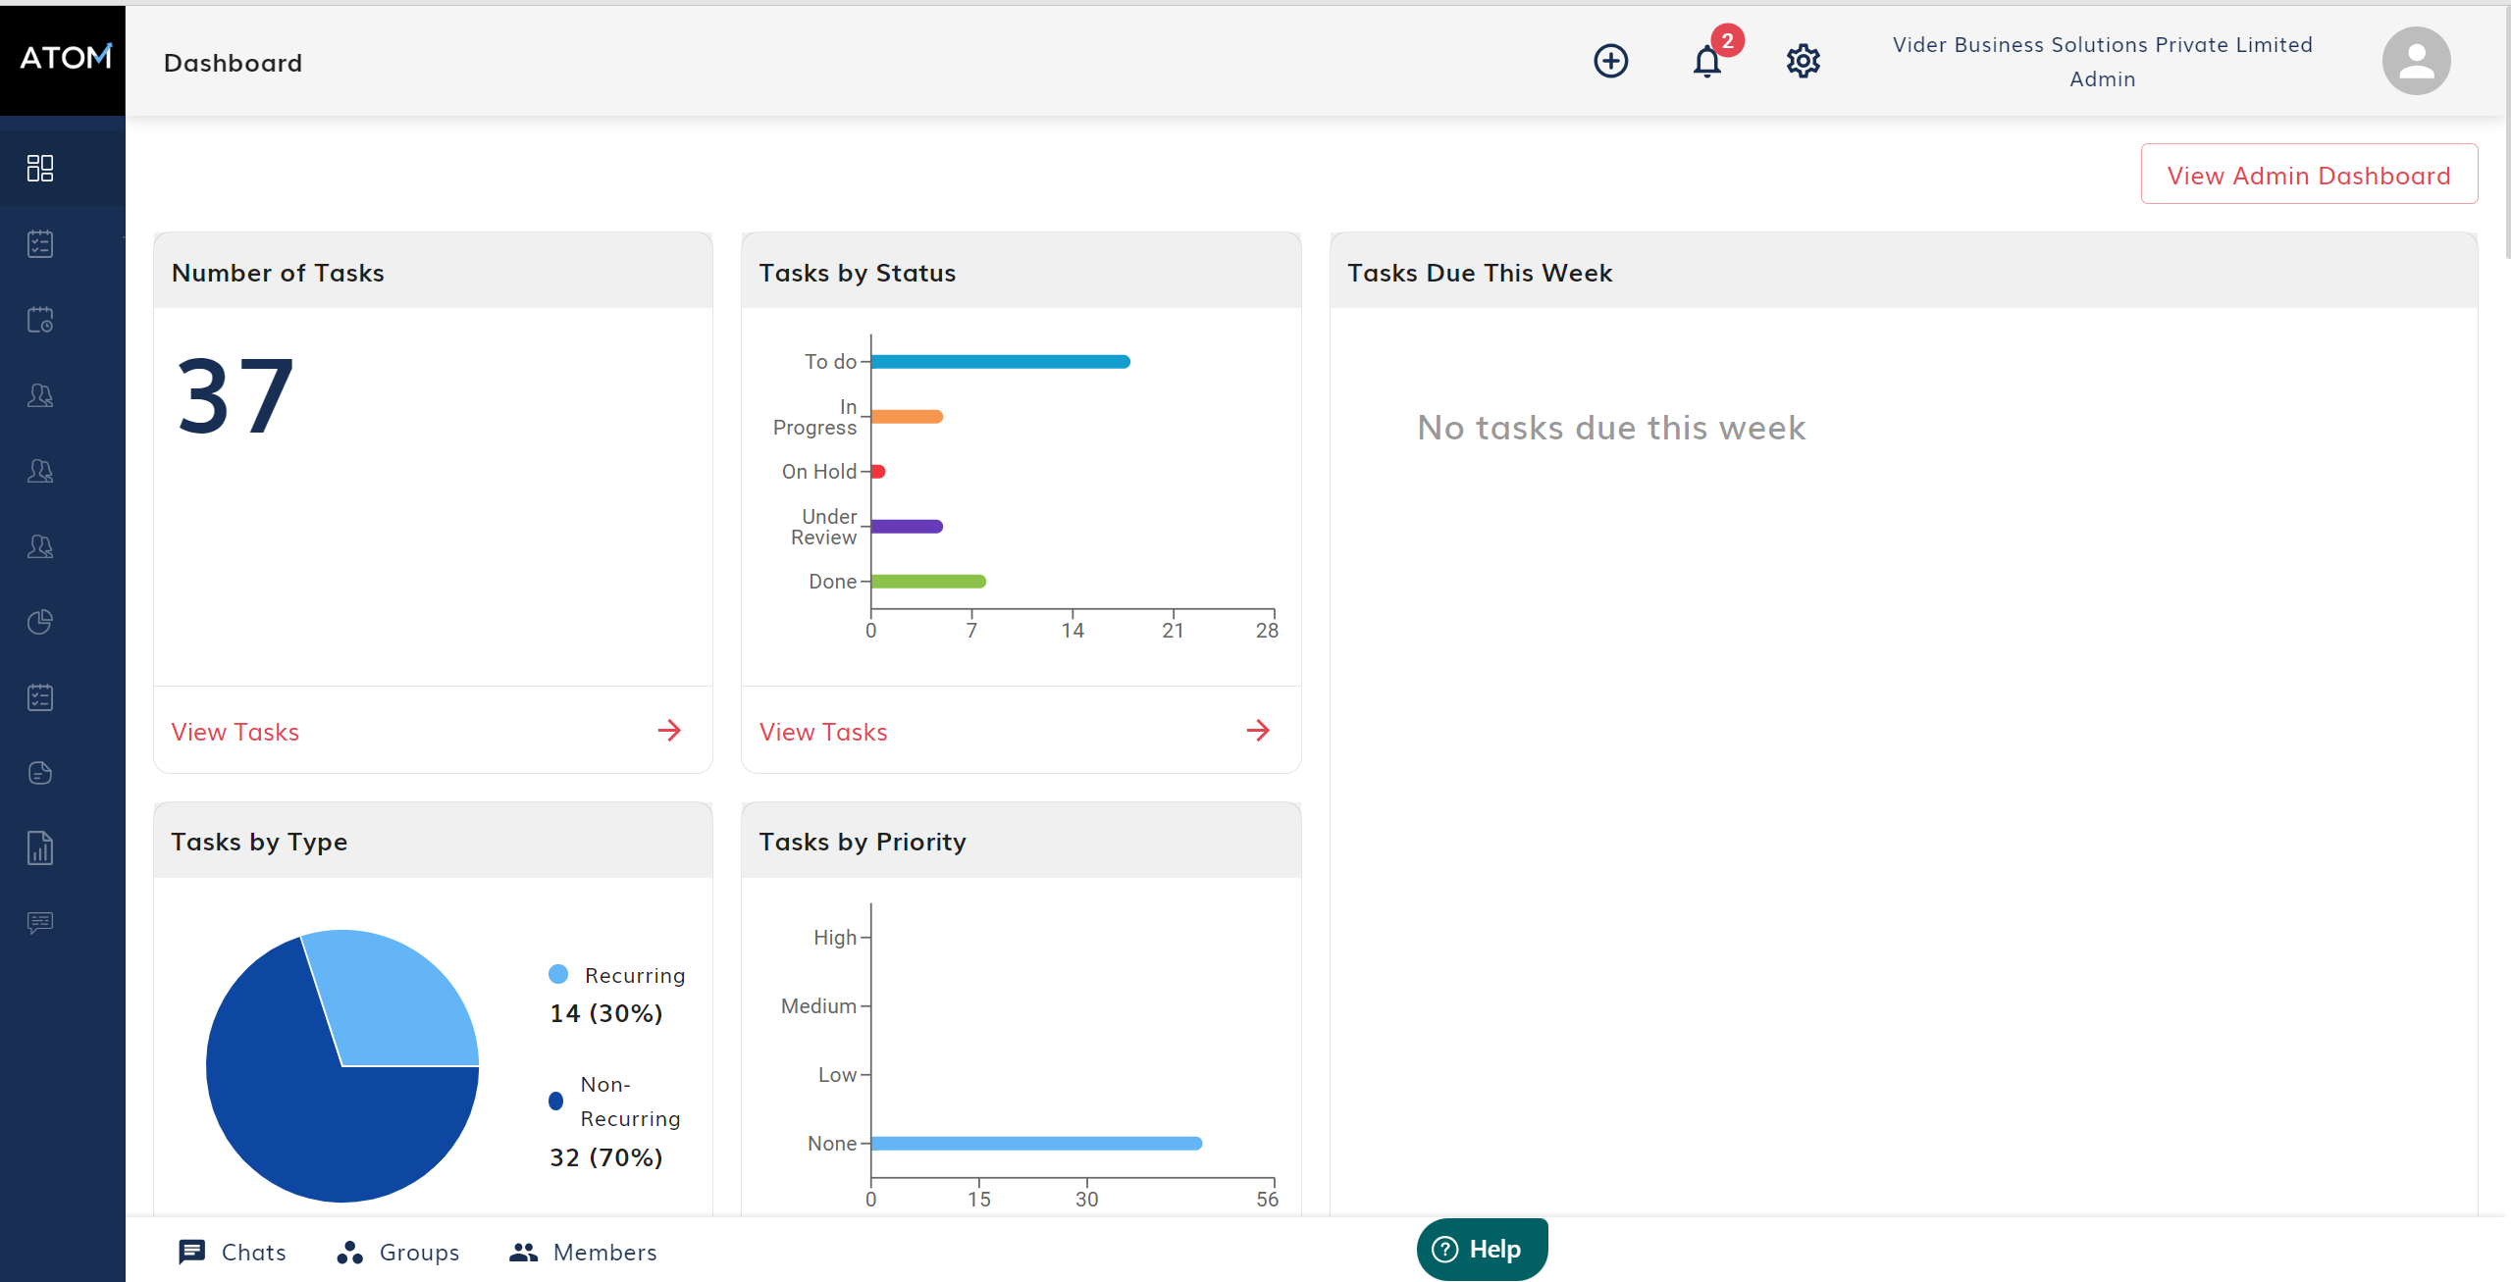Click the sticky note sidebar icon
The image size is (2511, 1282).
coord(40,773)
